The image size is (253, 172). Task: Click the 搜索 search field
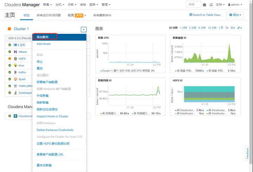point(194,5)
